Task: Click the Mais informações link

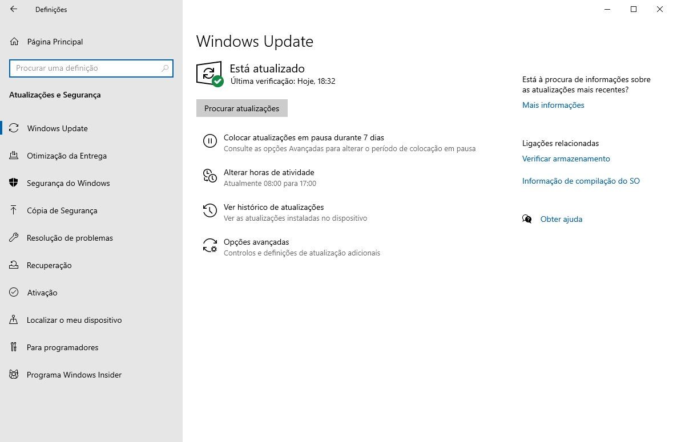Action: 553,105
